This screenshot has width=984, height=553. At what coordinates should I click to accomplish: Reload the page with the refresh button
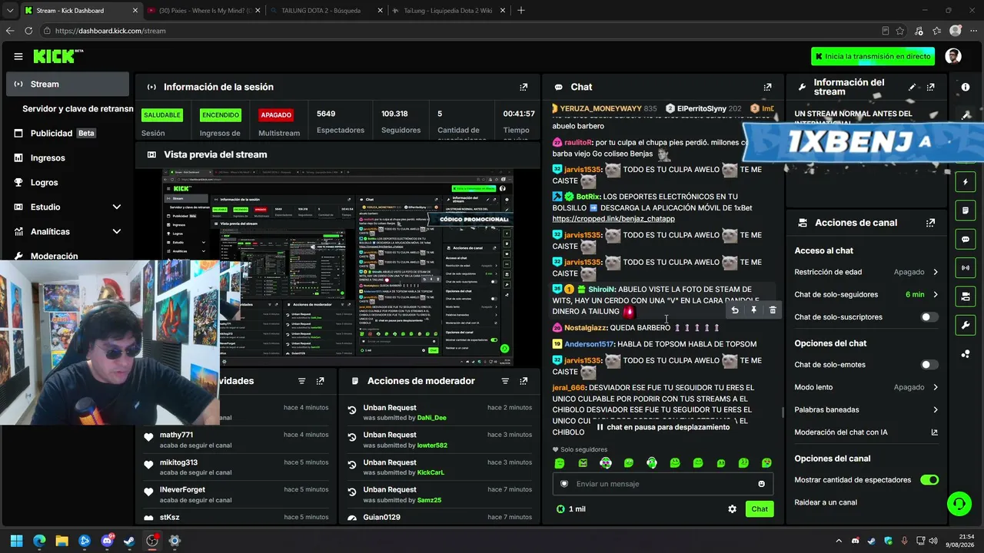(28, 31)
